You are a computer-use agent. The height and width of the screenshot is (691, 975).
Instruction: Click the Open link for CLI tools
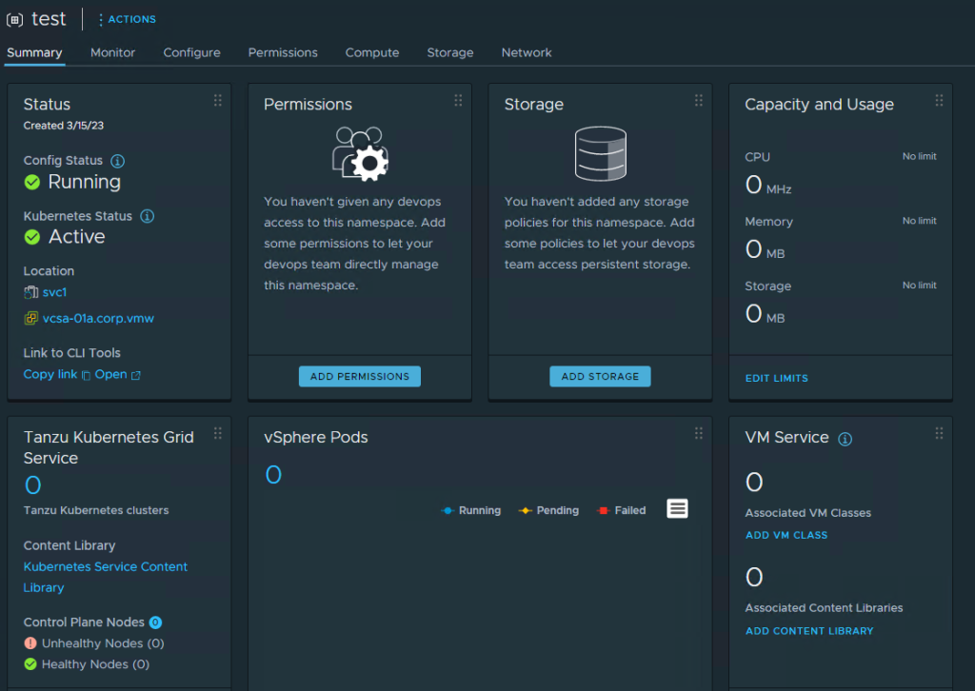(110, 375)
